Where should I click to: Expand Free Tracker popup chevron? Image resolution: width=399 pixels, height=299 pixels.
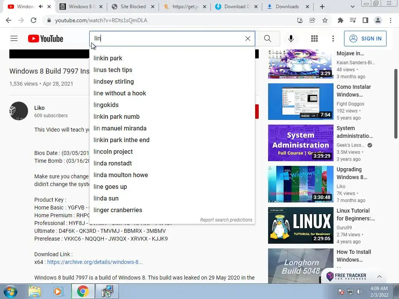[380, 276]
